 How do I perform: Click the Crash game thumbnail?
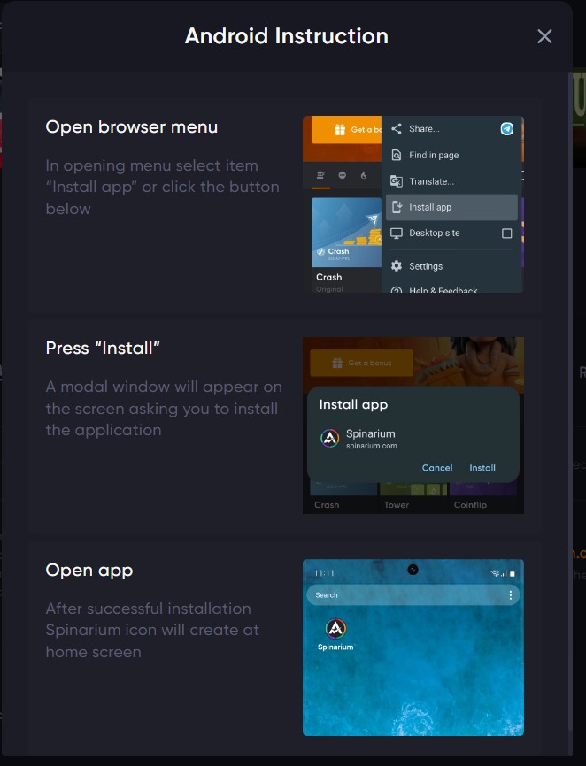[x=346, y=232]
